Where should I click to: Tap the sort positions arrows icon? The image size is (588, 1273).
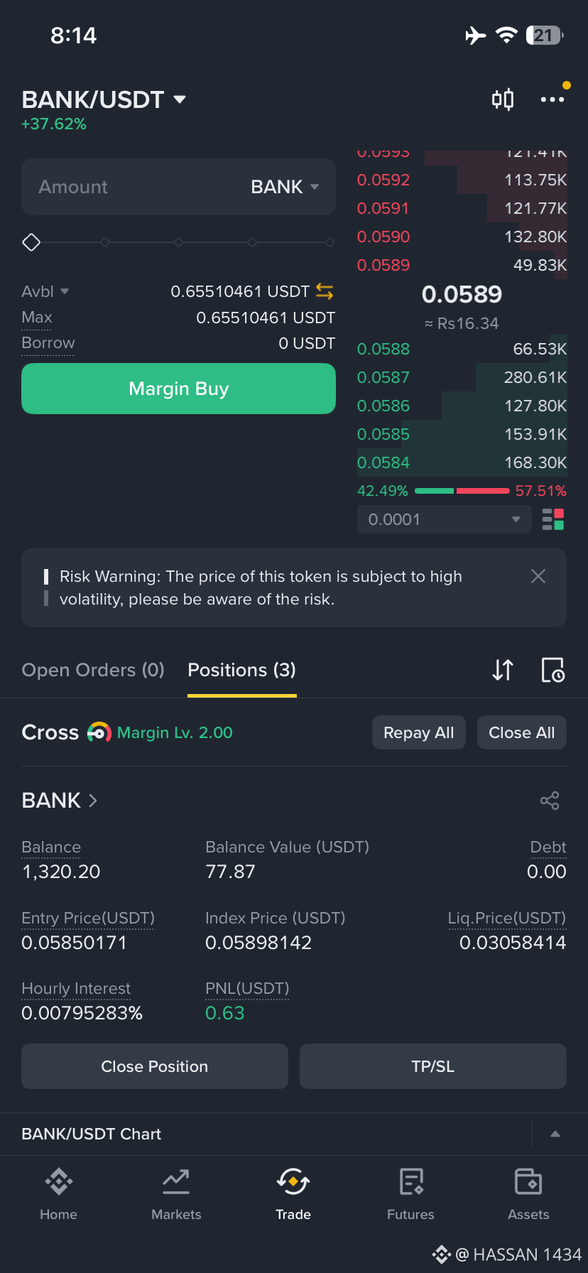point(503,670)
